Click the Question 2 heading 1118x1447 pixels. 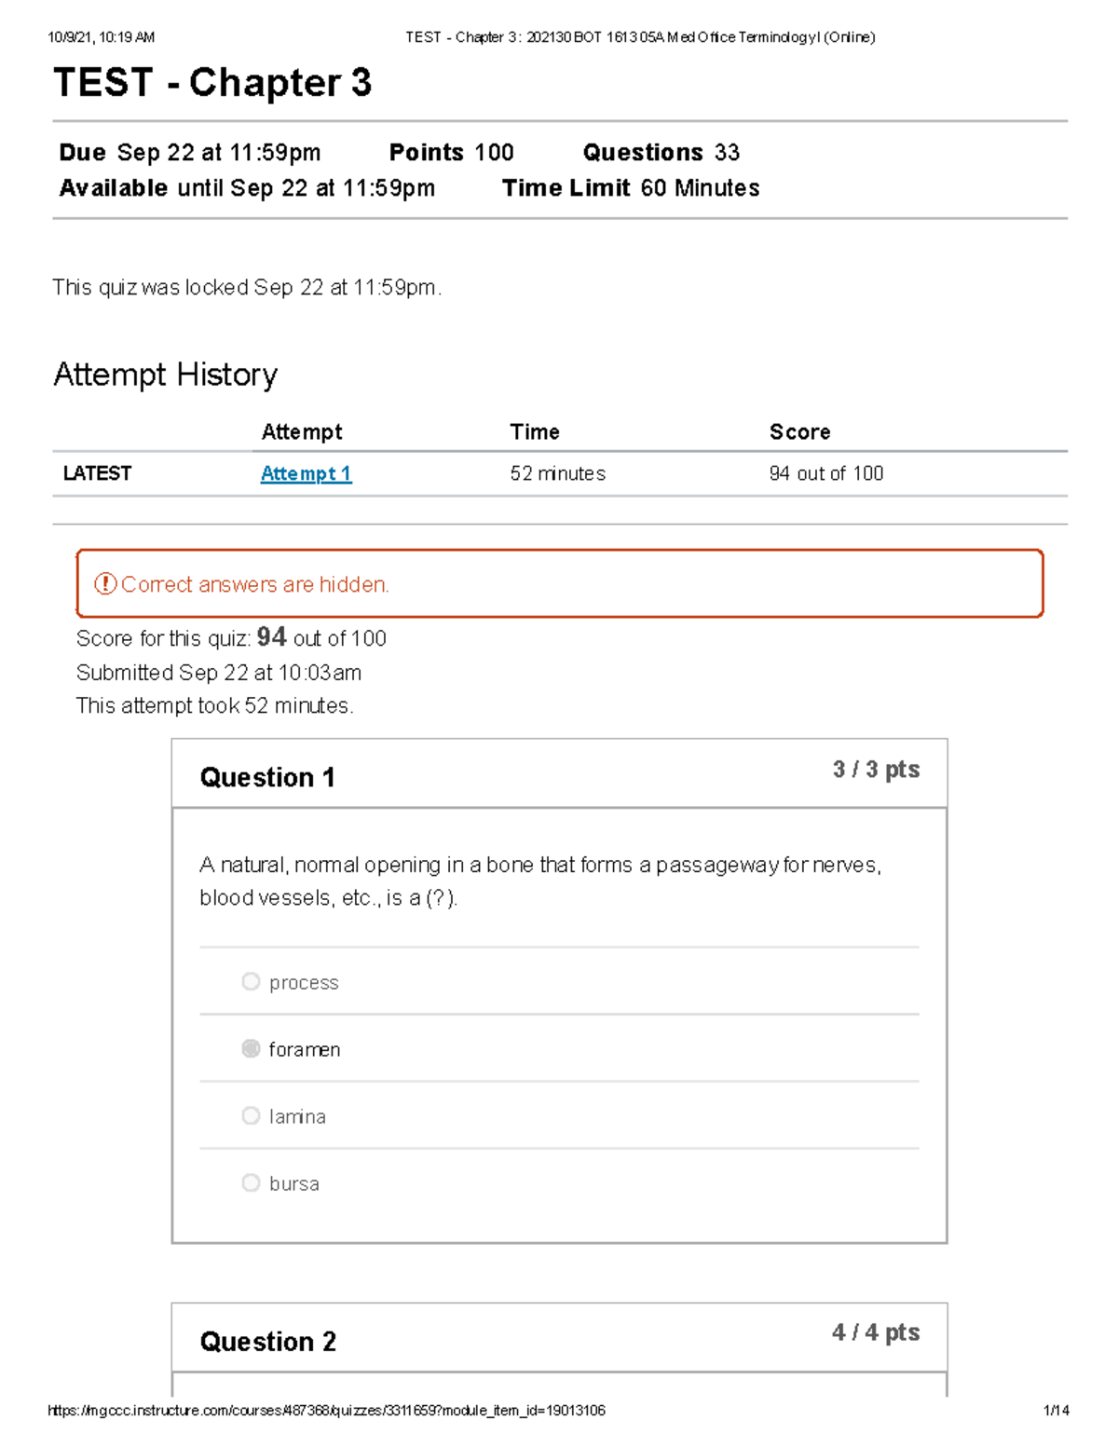(267, 1341)
